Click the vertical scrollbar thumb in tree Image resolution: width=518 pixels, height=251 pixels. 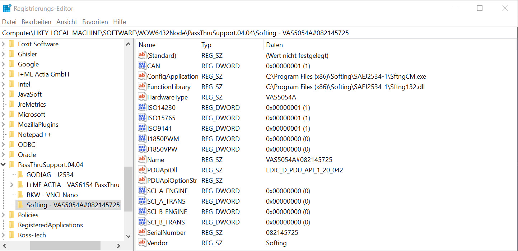(x=128, y=189)
